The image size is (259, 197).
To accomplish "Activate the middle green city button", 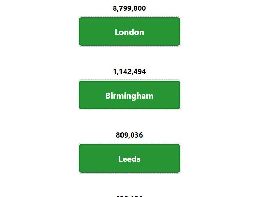I will (x=129, y=95).
